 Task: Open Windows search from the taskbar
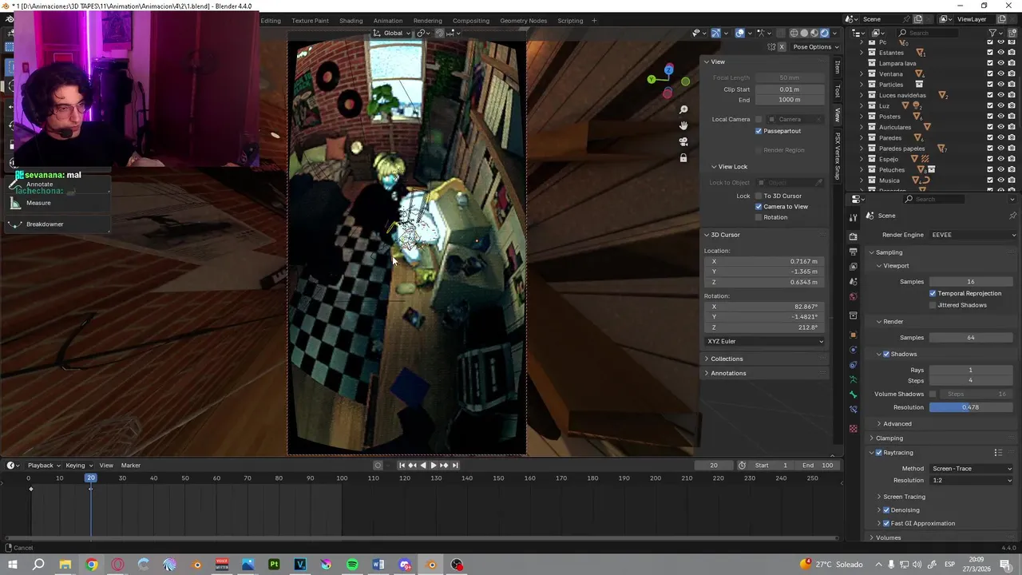38,565
